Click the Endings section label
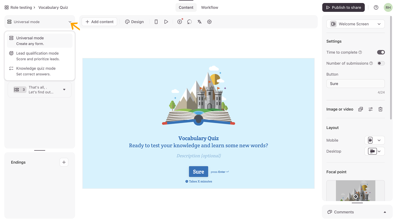Screen dimensions: 397x223 [x=18, y=162]
